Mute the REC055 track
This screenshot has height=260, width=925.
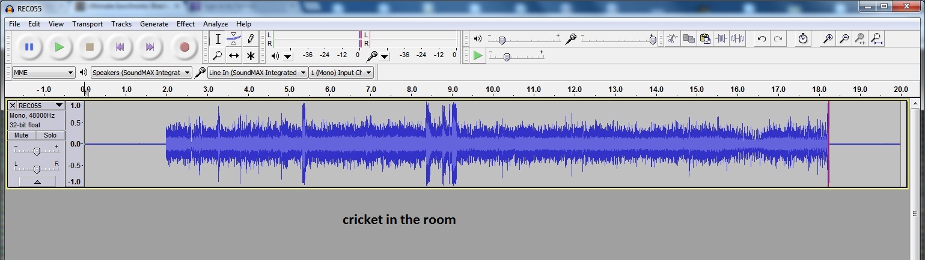[x=22, y=136]
